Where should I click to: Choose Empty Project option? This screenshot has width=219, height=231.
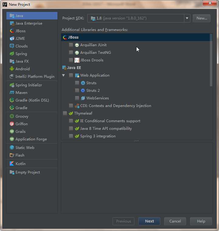click(32, 172)
